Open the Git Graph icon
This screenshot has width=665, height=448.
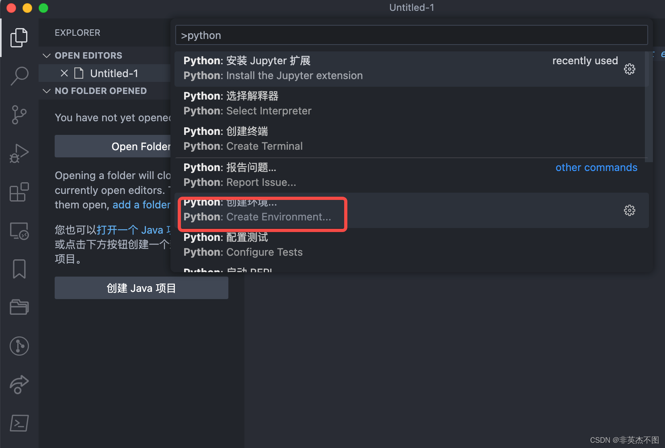[x=19, y=346]
